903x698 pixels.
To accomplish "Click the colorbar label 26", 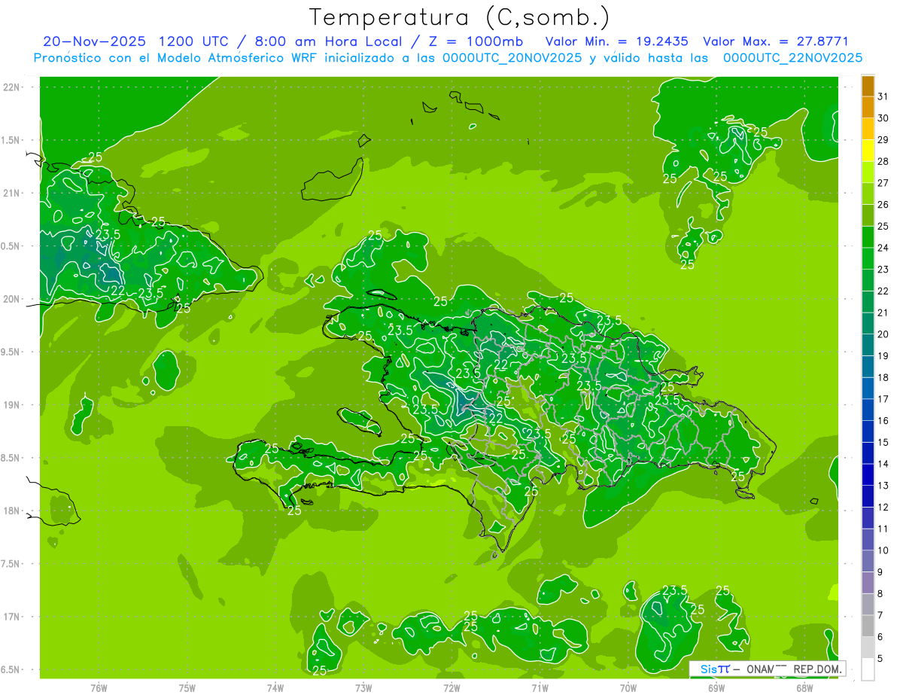I will [883, 205].
